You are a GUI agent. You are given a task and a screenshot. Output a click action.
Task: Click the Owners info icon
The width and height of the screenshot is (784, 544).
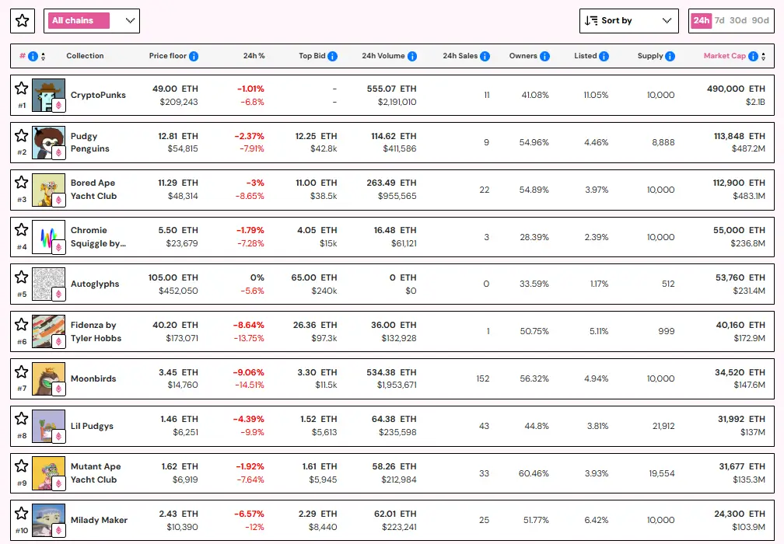click(545, 57)
